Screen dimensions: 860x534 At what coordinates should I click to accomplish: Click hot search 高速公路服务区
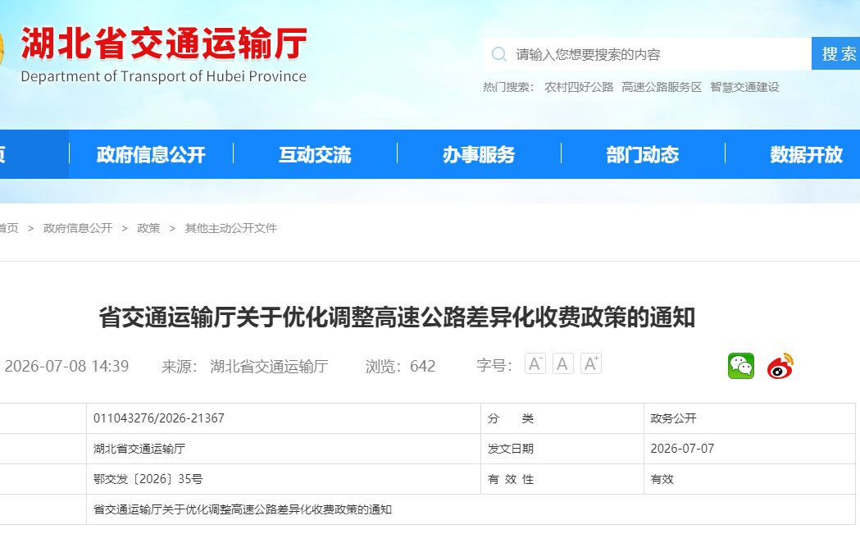662,87
